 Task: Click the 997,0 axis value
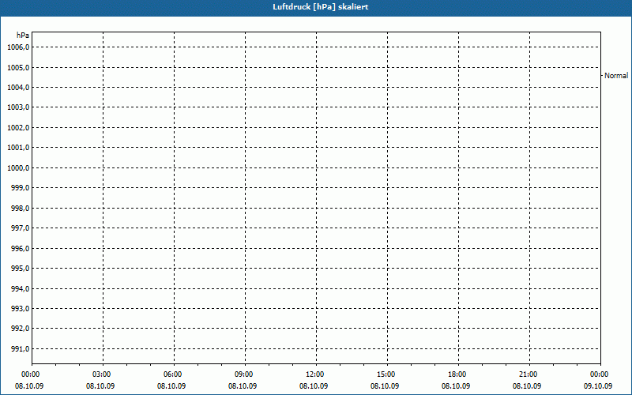tap(21, 228)
